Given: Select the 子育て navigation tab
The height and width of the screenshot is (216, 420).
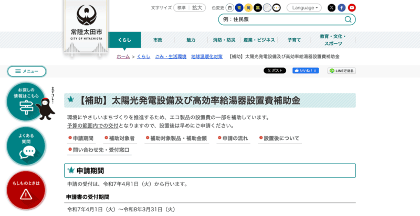Looking at the screenshot, I should coord(294,40).
